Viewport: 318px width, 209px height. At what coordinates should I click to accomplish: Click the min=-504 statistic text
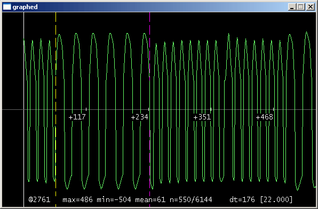(x=114, y=200)
